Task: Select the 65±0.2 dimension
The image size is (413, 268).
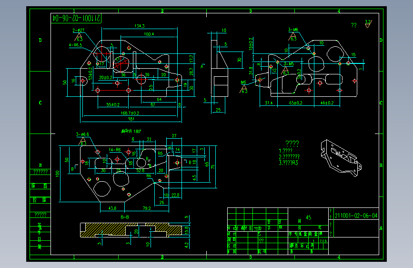Action: click(296, 103)
